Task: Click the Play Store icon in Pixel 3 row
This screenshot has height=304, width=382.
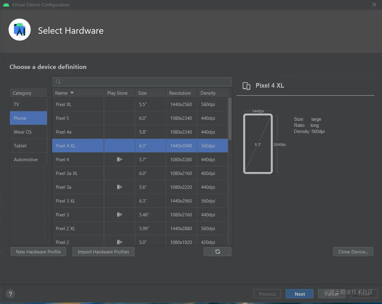Action: (x=120, y=215)
